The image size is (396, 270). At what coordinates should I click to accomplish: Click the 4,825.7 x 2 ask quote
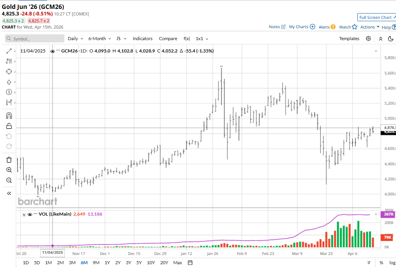(x=39, y=21)
